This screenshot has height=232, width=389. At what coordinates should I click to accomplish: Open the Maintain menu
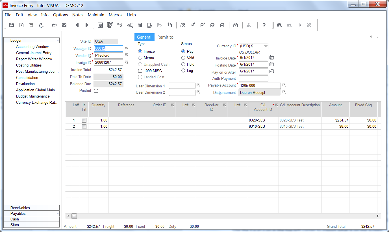[x=96, y=15]
